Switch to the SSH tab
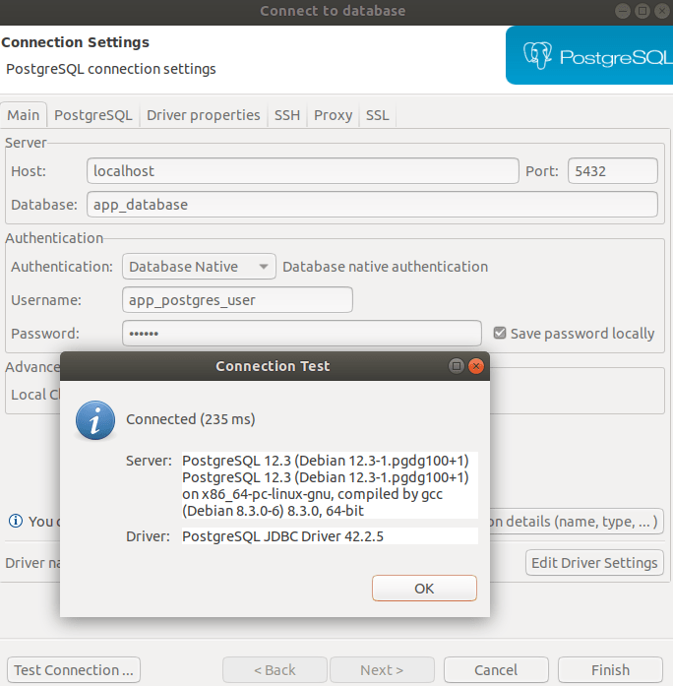673x686 pixels. (287, 114)
